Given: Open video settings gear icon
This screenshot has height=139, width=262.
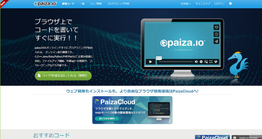Looking at the screenshot, I should tap(201, 62).
